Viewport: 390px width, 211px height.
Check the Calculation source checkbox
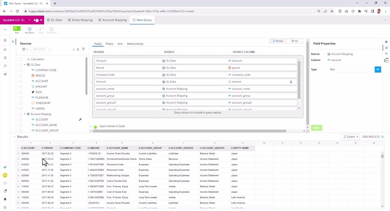21,59
